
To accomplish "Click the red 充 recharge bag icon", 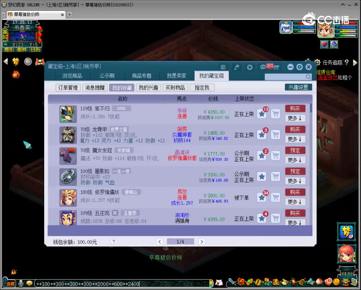I will tap(16, 74).
